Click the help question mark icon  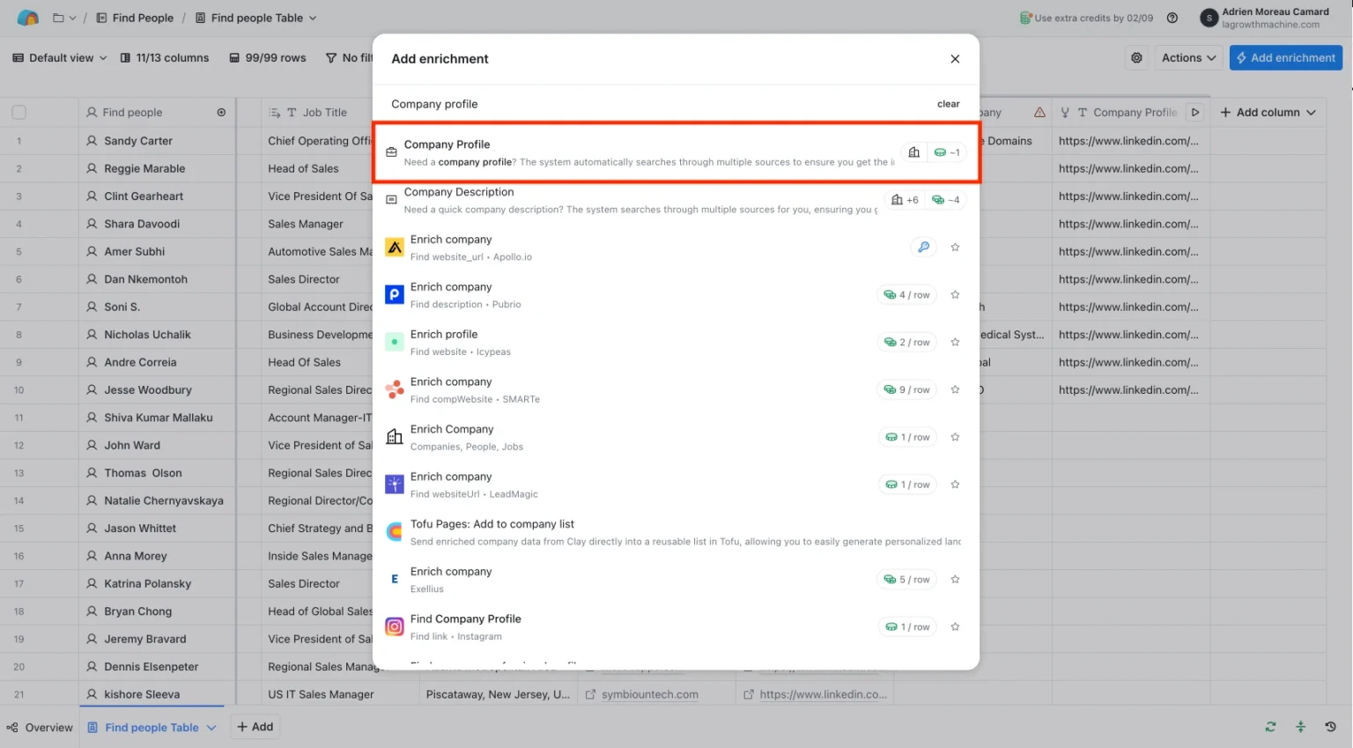pyautogui.click(x=1172, y=18)
